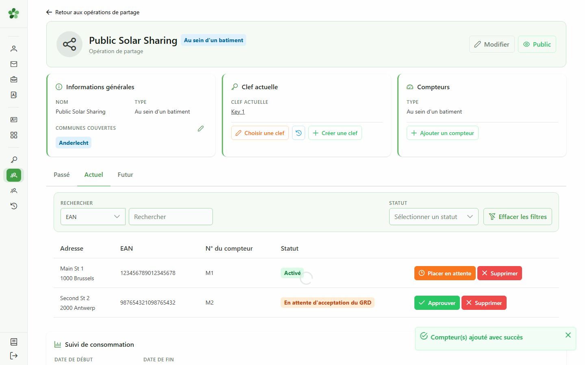Click the back arrow to sharing operations

pos(49,12)
